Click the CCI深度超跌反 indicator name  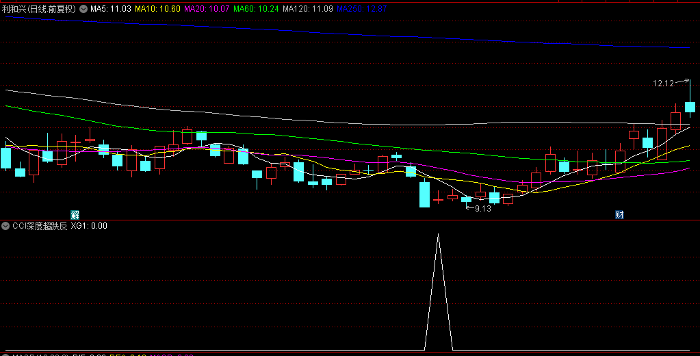[40, 226]
